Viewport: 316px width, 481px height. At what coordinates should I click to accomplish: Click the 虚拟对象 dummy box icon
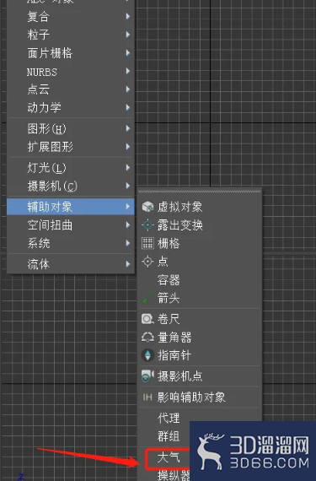tap(147, 207)
